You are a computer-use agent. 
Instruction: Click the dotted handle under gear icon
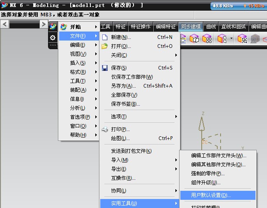coord(53,45)
